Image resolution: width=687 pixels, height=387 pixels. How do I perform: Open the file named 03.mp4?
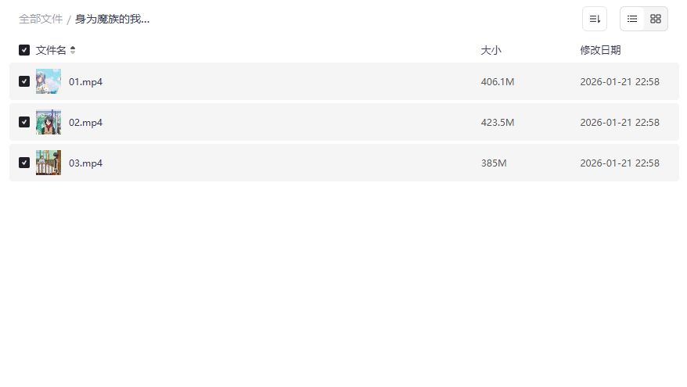(x=86, y=163)
